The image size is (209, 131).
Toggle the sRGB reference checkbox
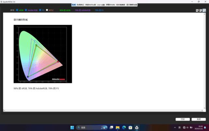(17, 10)
